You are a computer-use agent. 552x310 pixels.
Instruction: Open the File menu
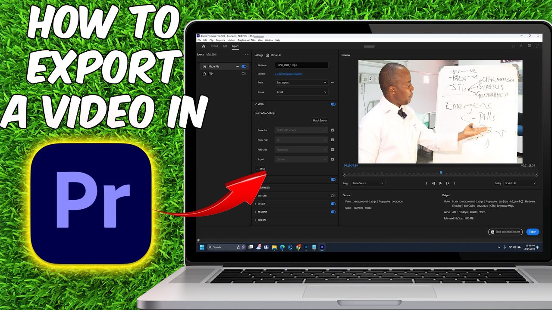pos(199,40)
